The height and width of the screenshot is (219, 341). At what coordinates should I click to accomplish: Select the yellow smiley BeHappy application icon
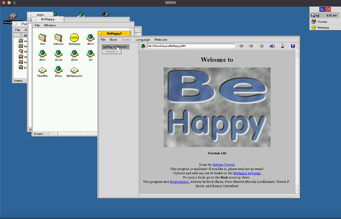click(74, 38)
